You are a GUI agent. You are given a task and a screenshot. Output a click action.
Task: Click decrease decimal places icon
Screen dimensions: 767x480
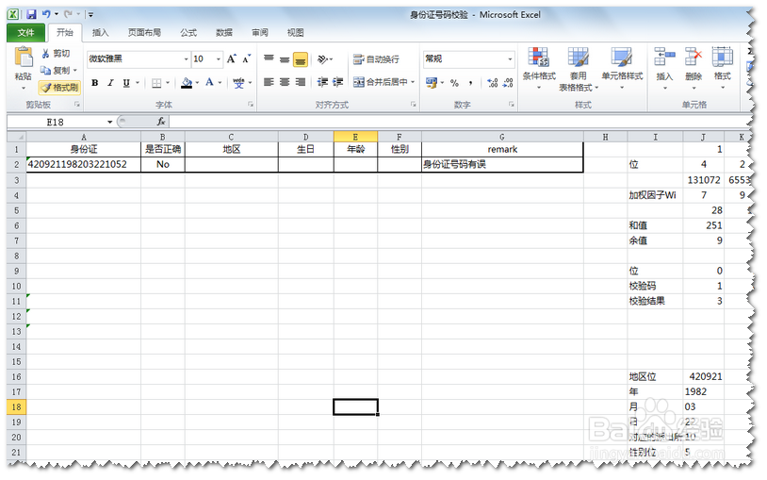click(508, 83)
